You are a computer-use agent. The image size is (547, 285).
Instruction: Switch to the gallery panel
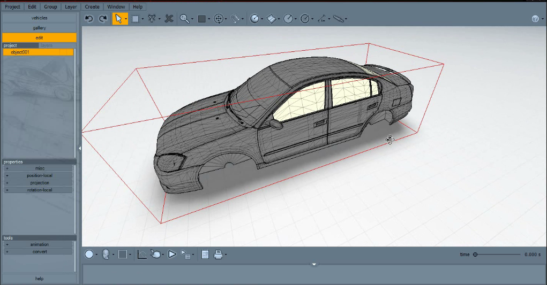click(x=39, y=28)
